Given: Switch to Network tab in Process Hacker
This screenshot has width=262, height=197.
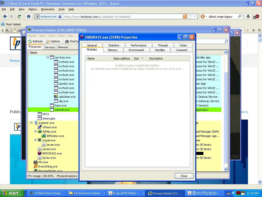Looking at the screenshot, I should 63,47.
